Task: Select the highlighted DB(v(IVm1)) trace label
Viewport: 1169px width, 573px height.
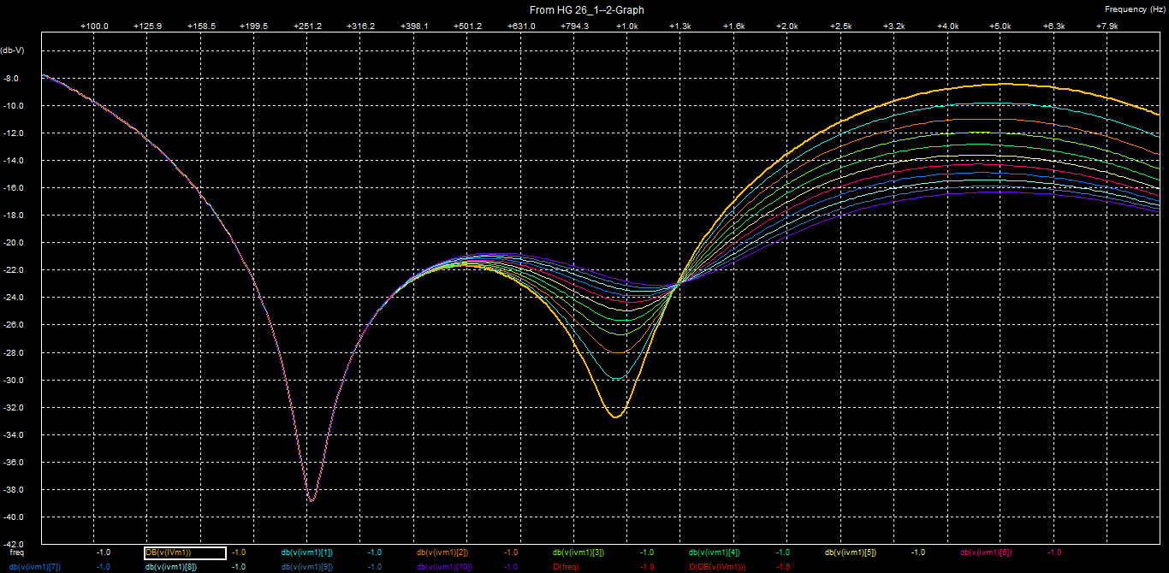Action: (184, 552)
